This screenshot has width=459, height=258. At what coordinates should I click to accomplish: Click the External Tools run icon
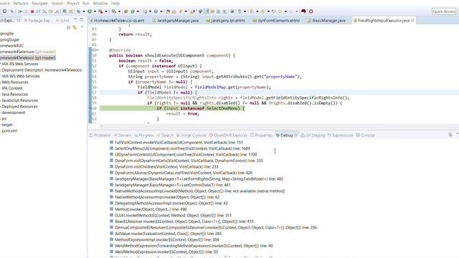click(x=100, y=11)
